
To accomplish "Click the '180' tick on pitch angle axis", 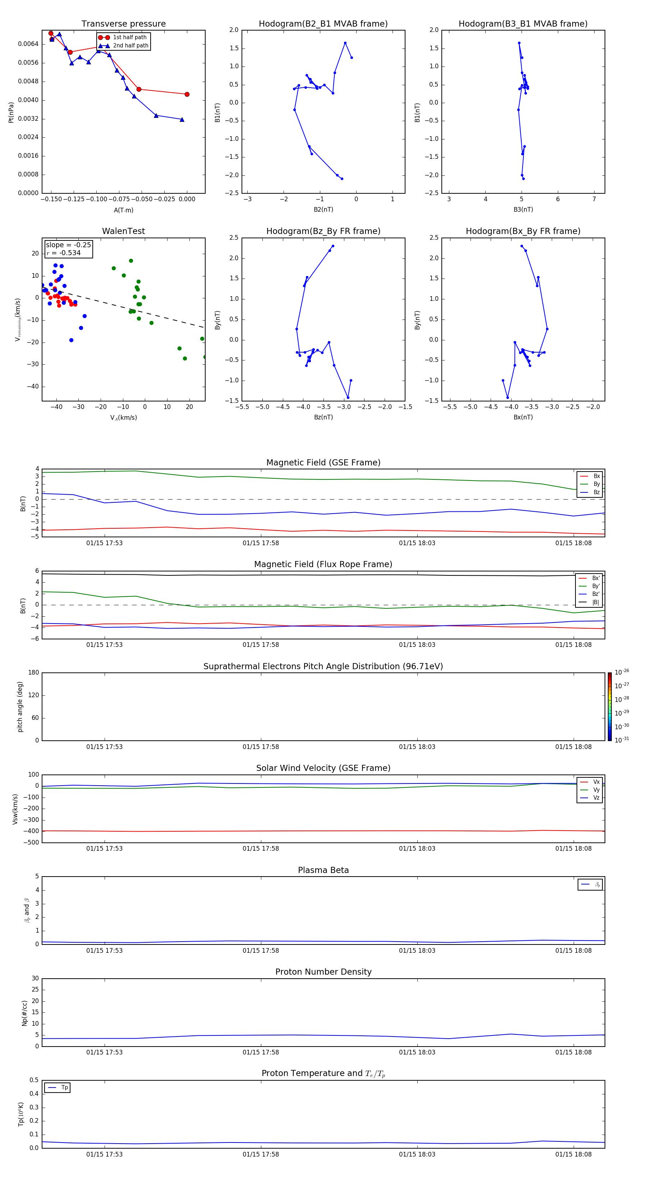I will click(34, 673).
